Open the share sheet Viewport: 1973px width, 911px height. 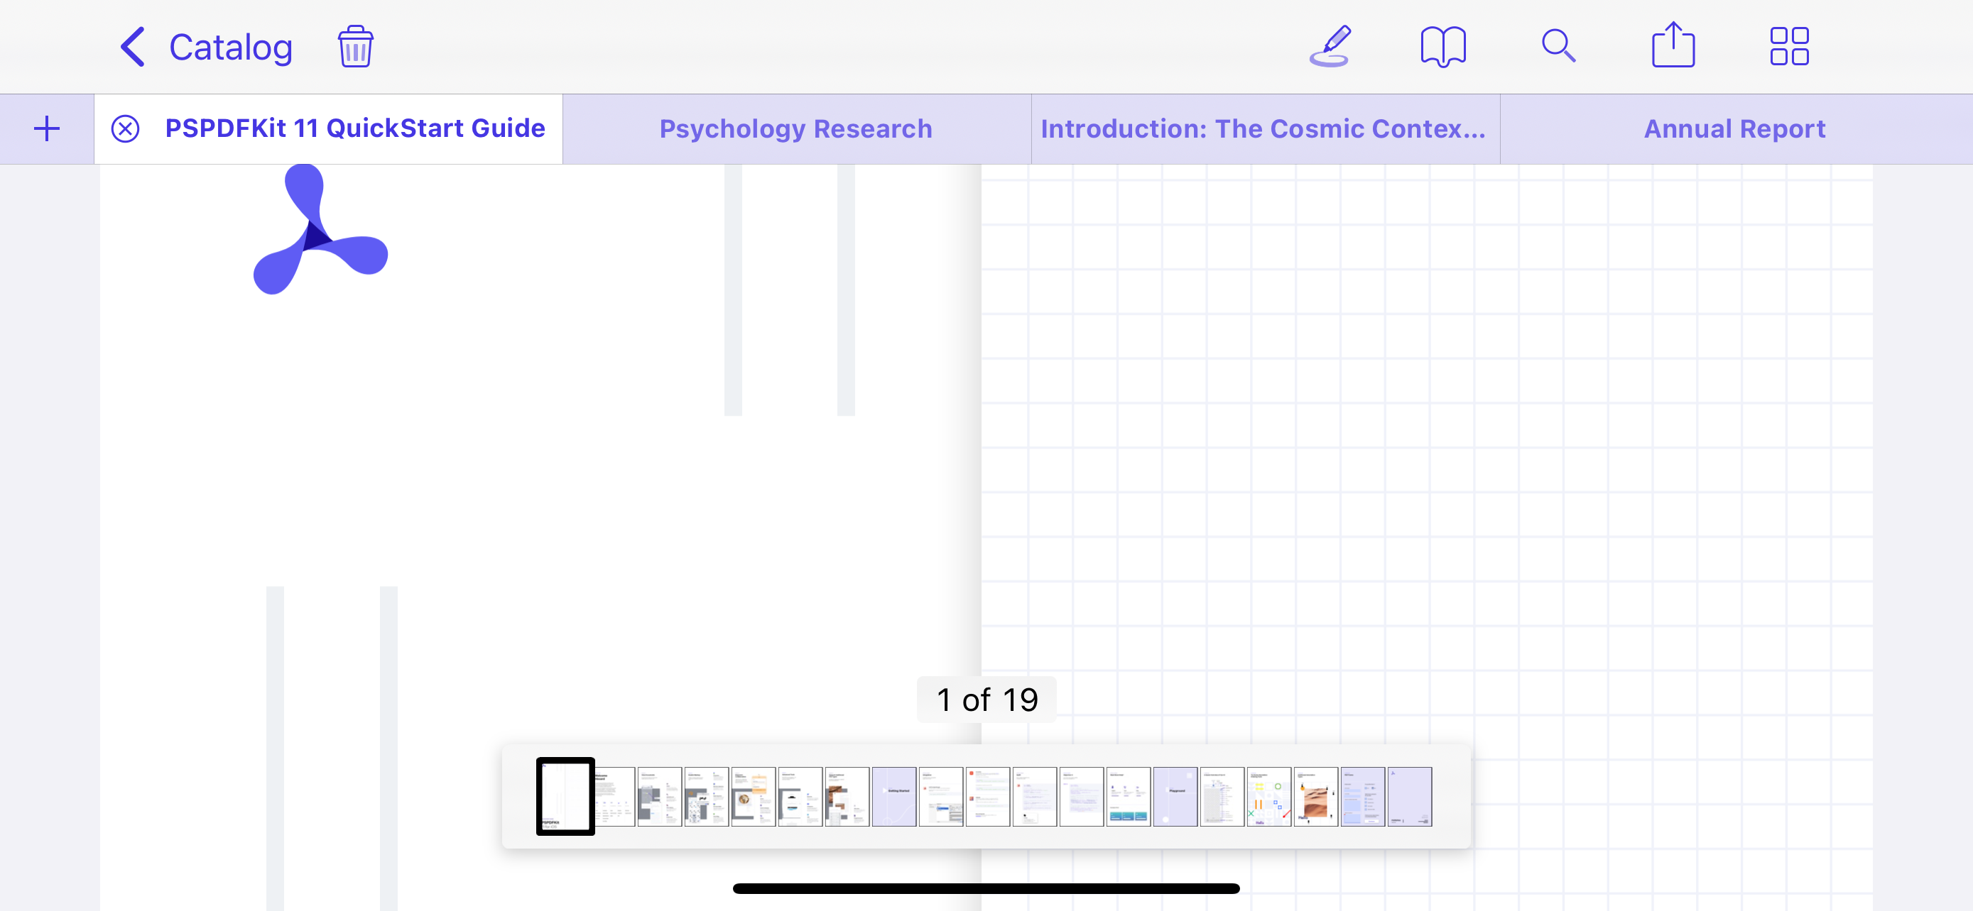pyautogui.click(x=1673, y=46)
